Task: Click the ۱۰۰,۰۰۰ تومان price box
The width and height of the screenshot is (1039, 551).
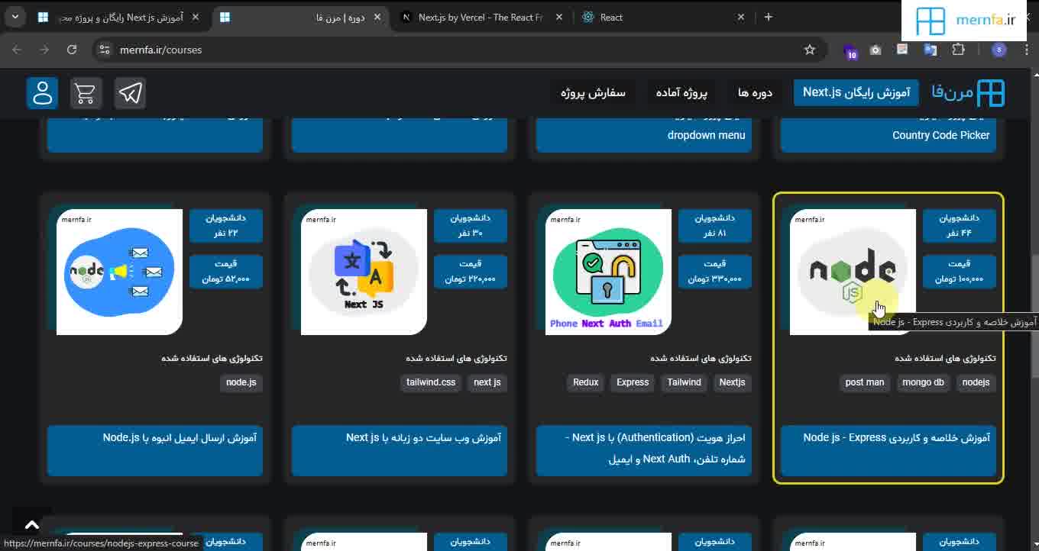Action: [x=960, y=272]
